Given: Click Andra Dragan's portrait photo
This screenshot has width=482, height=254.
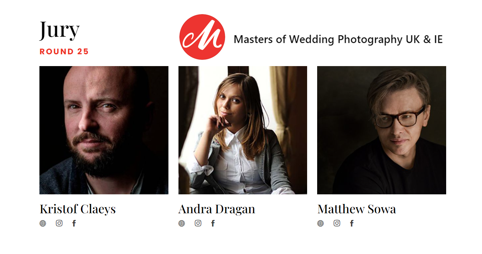Looking at the screenshot, I should click(x=243, y=130).
